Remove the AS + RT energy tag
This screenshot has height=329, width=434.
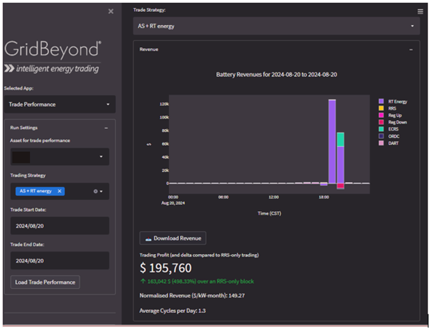[59, 191]
